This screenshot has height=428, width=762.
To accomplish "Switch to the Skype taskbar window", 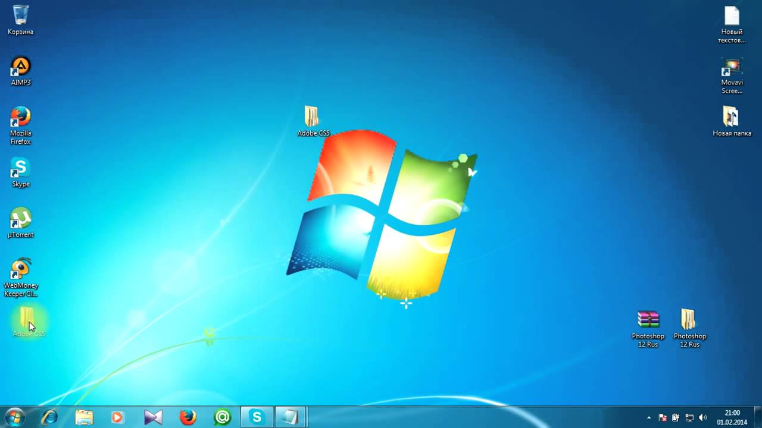I will [257, 417].
